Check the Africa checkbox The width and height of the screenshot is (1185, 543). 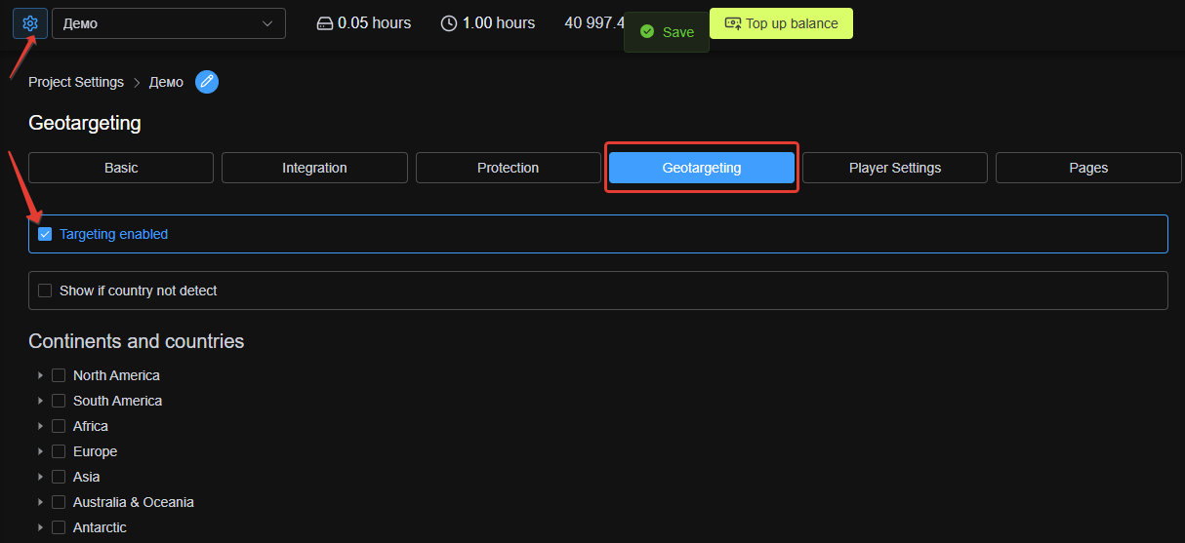[x=59, y=426]
